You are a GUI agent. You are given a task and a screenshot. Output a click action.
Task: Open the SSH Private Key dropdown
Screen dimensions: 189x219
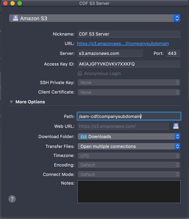tap(129, 82)
